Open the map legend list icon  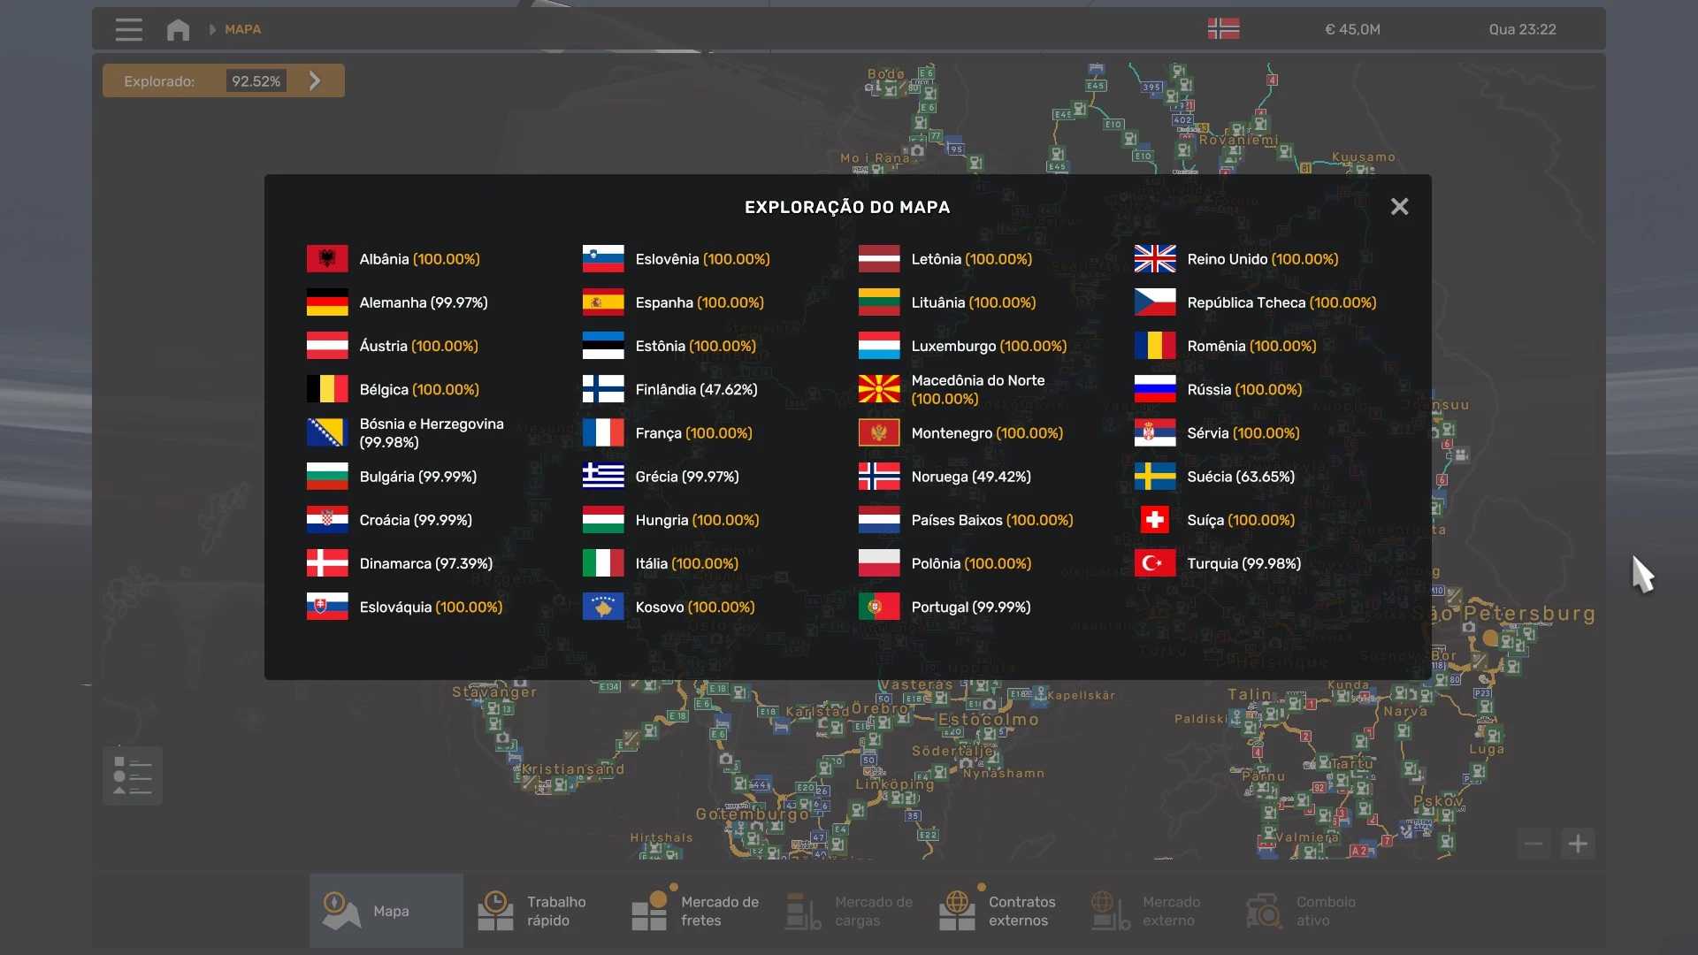tap(133, 775)
